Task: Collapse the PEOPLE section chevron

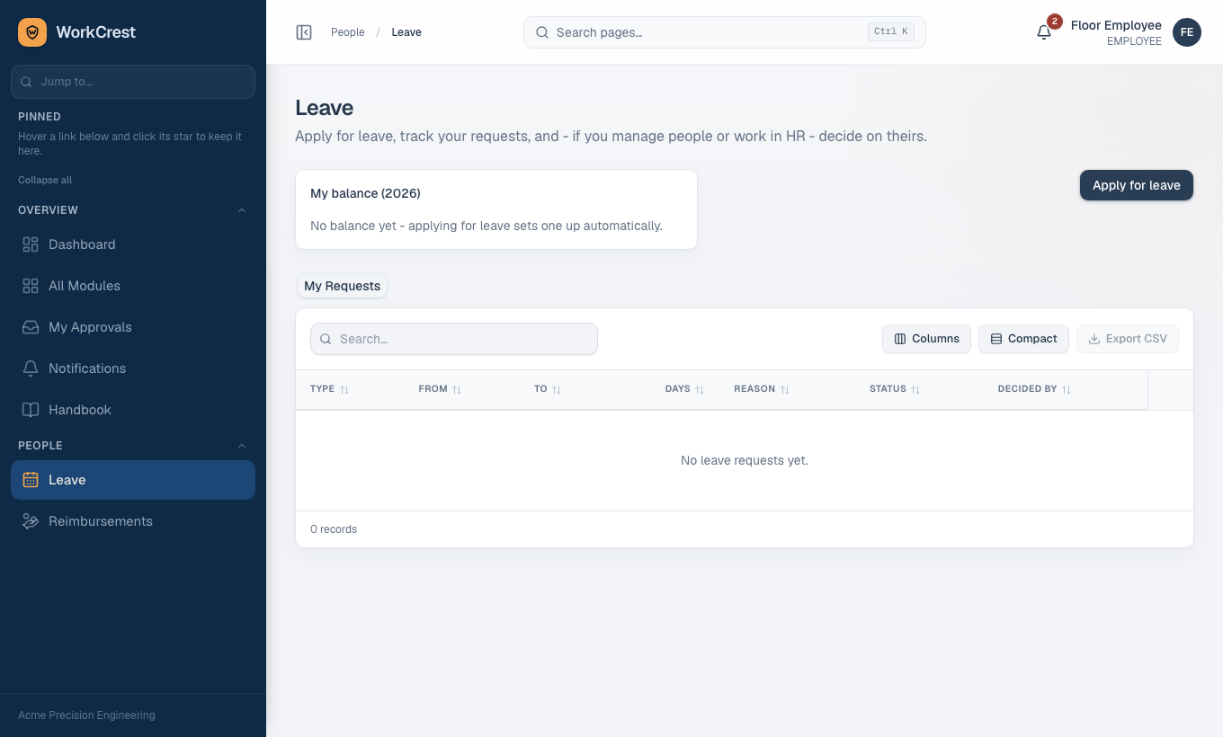Action: point(241,446)
